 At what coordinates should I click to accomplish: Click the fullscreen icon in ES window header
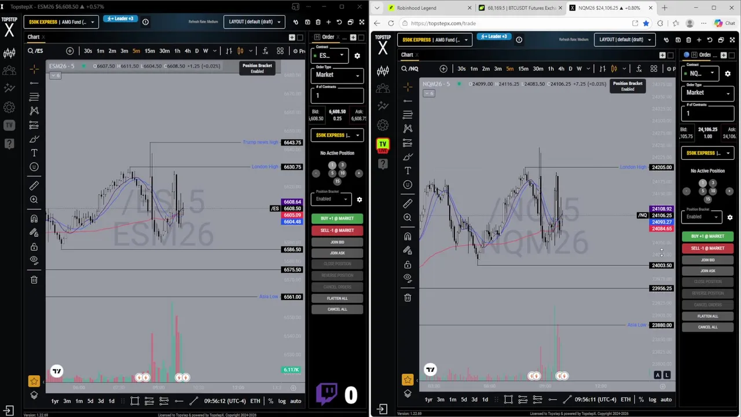tap(361, 22)
